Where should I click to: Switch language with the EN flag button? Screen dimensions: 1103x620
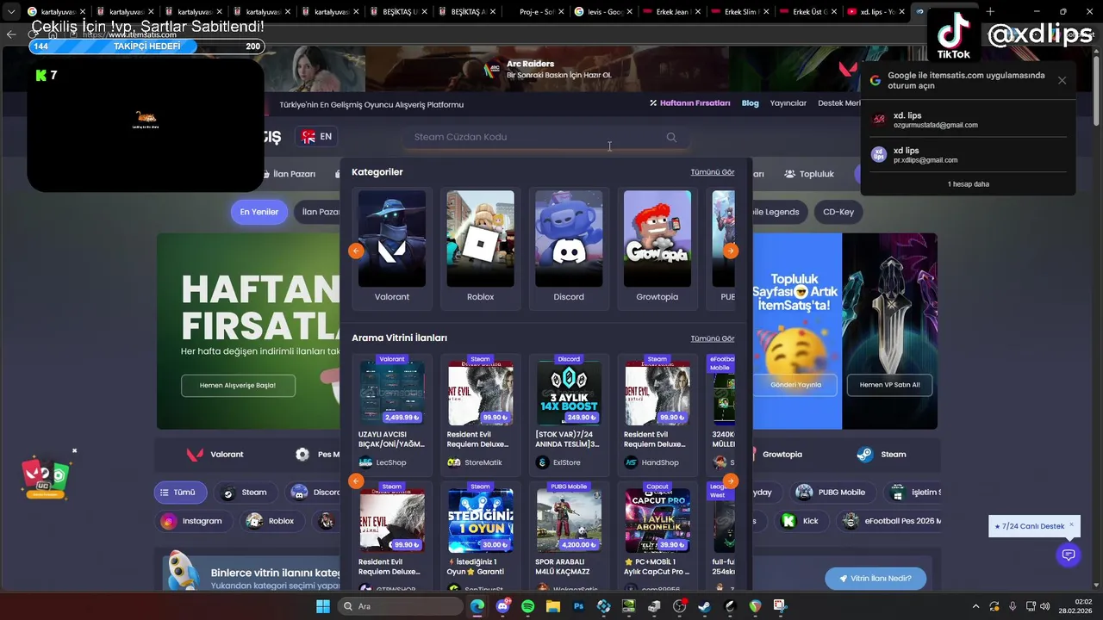pyautogui.click(x=316, y=136)
